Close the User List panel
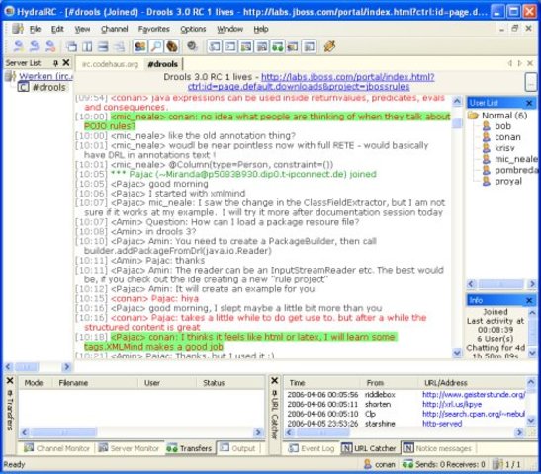 pyautogui.click(x=529, y=103)
